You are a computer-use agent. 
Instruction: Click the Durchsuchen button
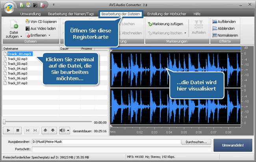pos(197,141)
